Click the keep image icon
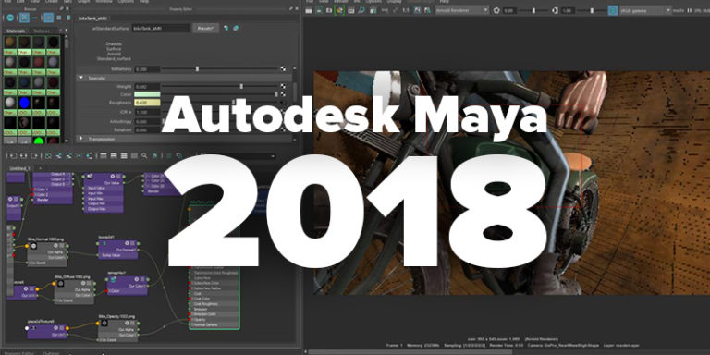This screenshot has width=710, height=355. [417, 10]
